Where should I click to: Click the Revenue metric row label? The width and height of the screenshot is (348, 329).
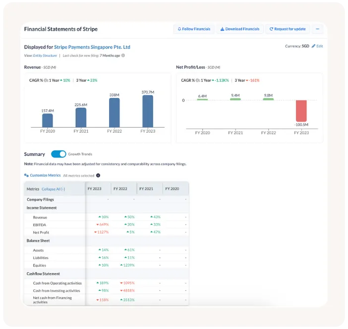pos(40,217)
